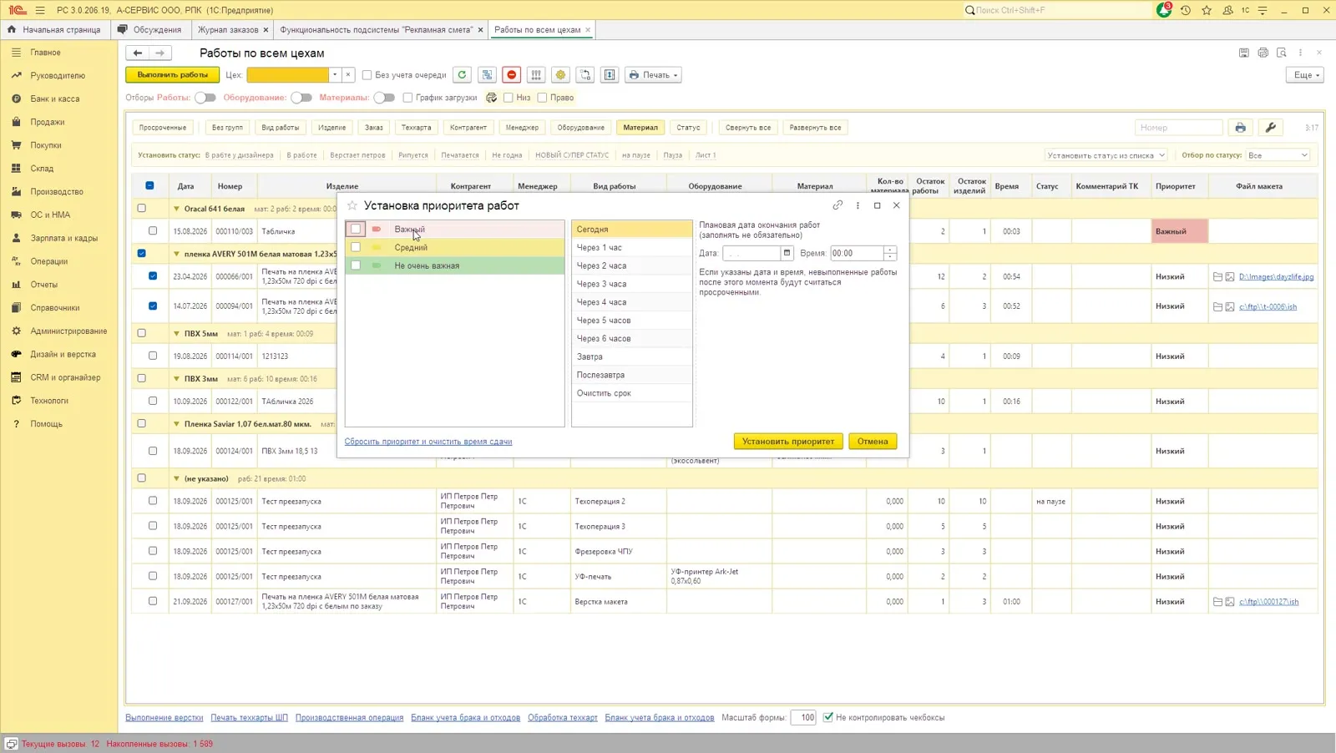Click the wrench settings icon

1271,128
